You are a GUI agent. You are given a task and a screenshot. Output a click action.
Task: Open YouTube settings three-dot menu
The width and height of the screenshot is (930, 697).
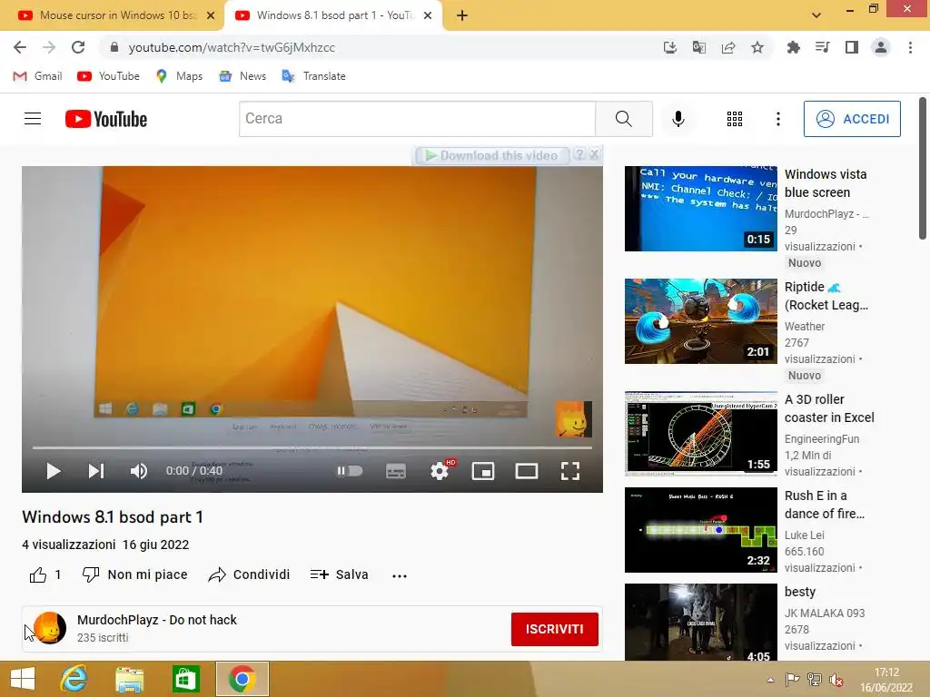pos(778,119)
